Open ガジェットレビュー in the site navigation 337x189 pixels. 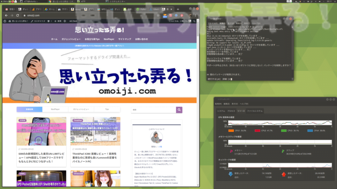click(71, 39)
